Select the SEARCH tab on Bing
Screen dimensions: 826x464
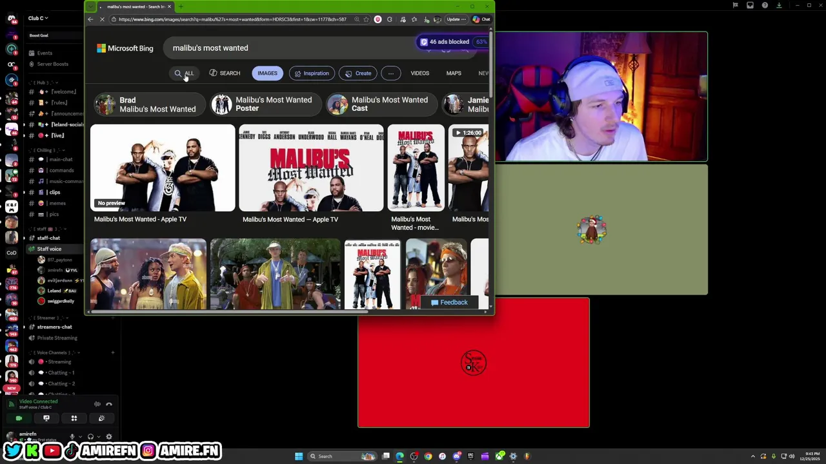tap(225, 73)
